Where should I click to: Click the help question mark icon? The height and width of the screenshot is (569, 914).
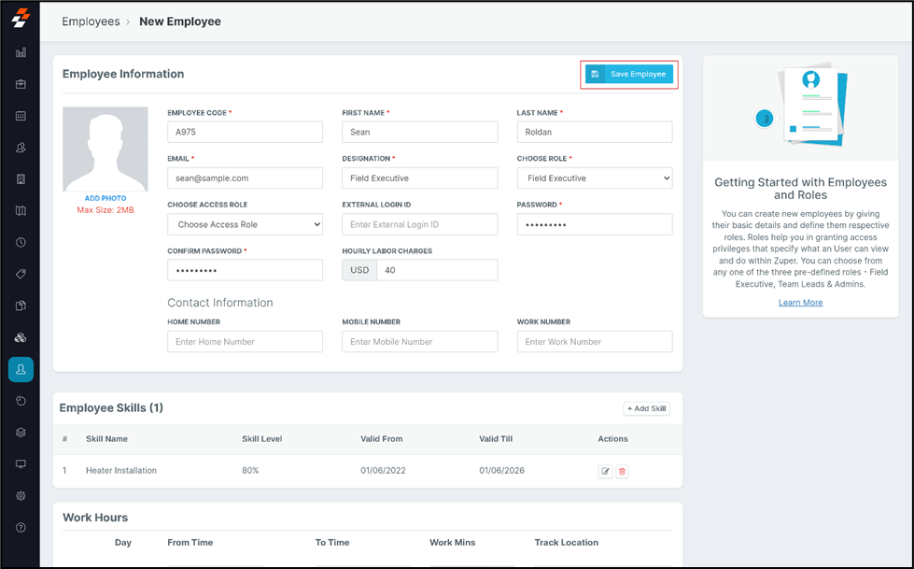tap(21, 528)
